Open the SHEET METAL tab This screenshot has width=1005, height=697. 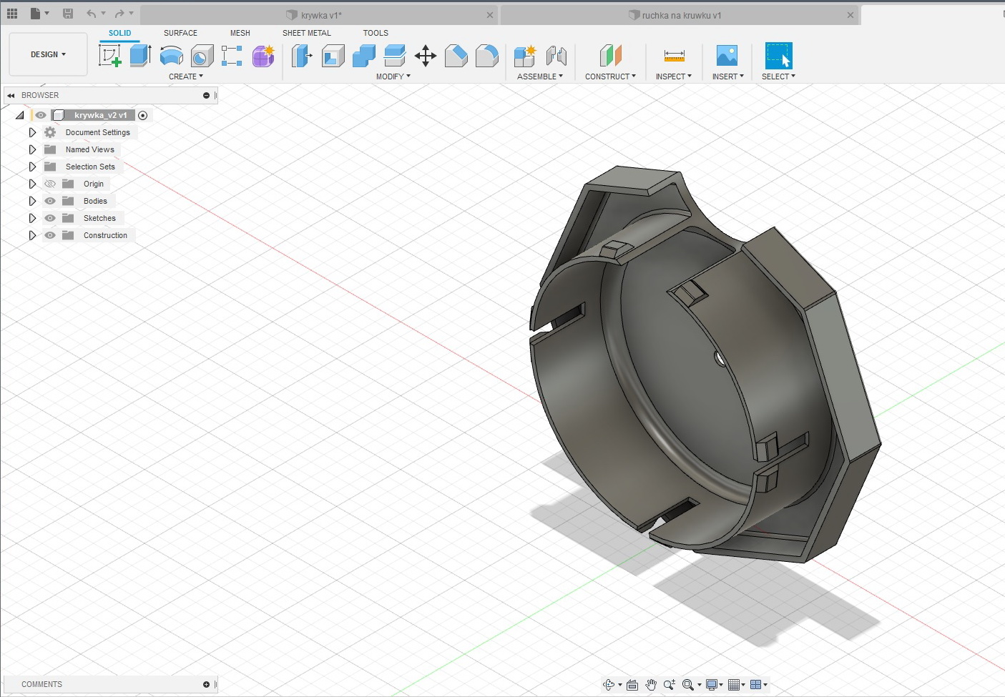tap(306, 33)
